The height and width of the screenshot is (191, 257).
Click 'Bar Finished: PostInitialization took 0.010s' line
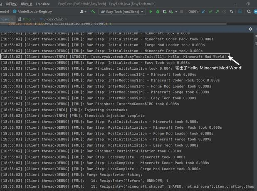click(x=91, y=151)
